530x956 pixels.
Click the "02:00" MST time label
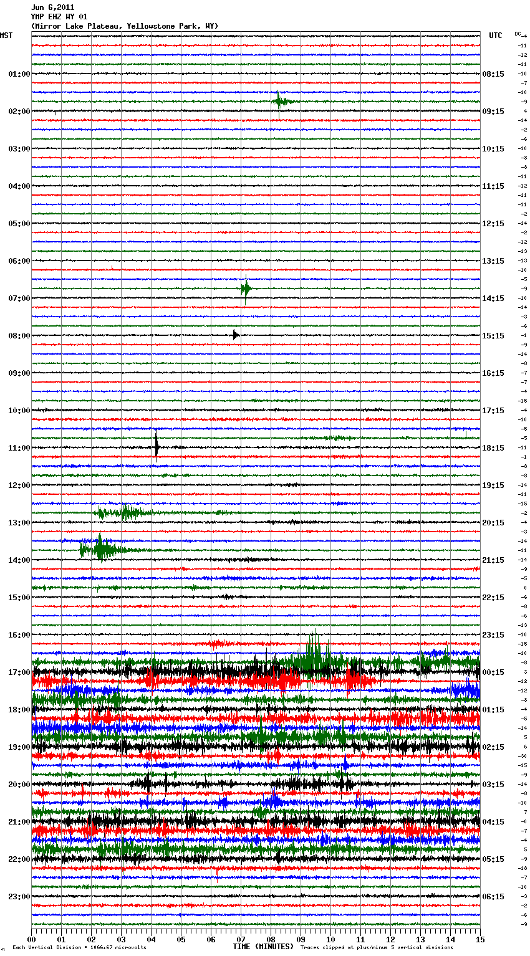point(19,112)
